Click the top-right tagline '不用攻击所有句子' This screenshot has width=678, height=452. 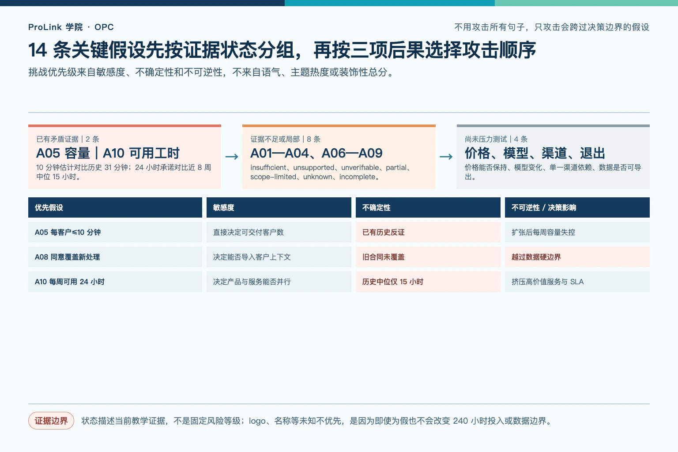(x=552, y=27)
